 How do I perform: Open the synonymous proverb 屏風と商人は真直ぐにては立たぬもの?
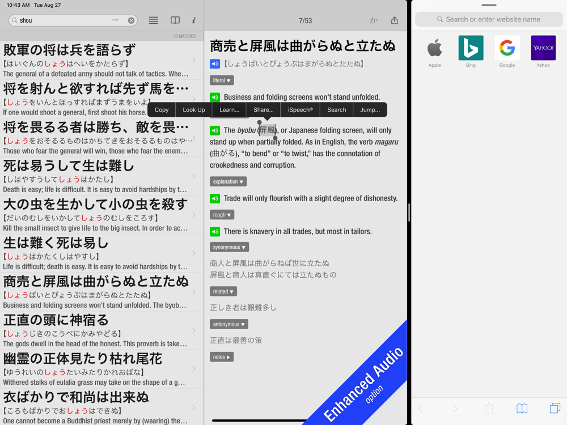point(273,275)
